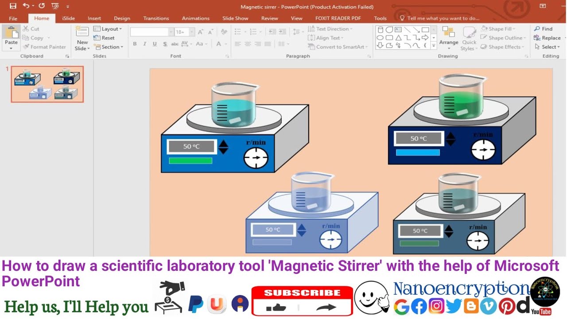Open the Line Spacing button
This screenshot has width=567, height=319.
tap(298, 32)
